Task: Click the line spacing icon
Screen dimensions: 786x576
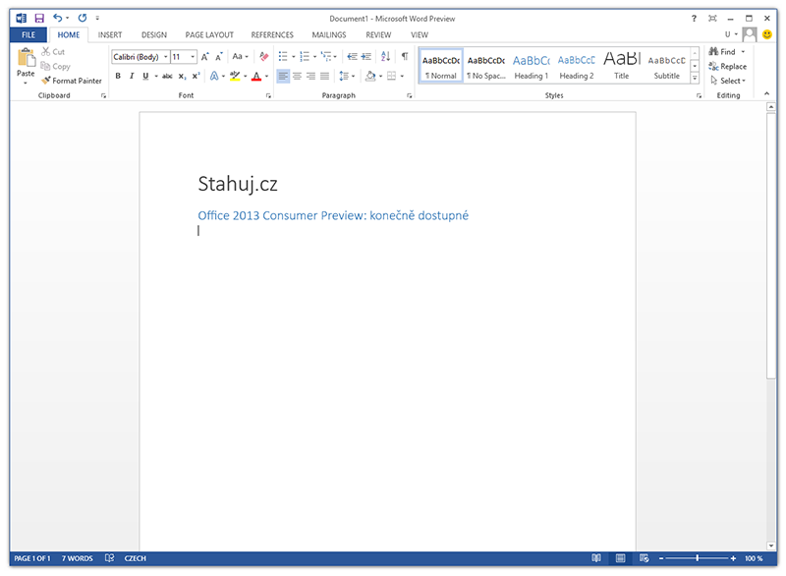Action: pos(344,77)
